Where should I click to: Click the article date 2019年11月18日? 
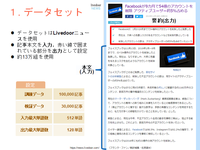point(157,16)
